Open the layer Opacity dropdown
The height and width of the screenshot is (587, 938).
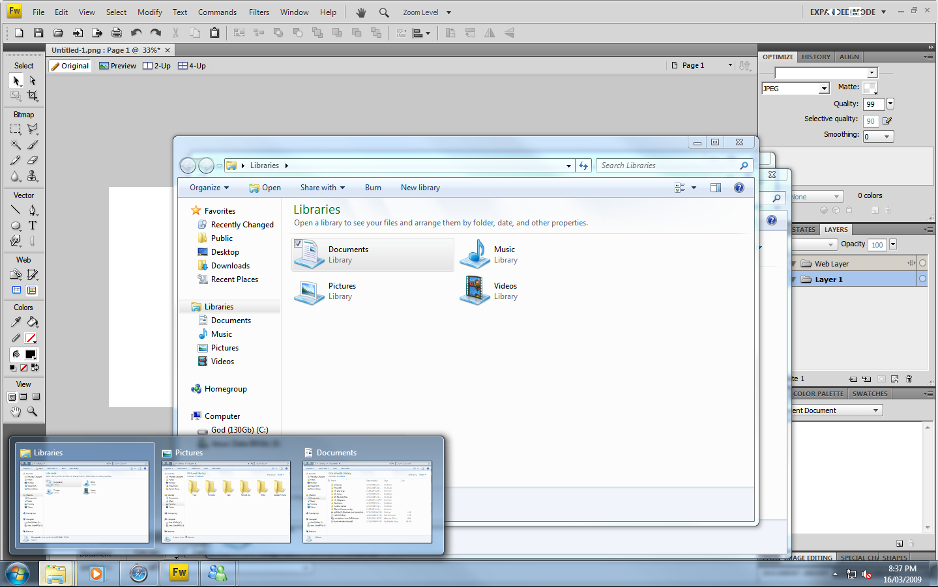pyautogui.click(x=893, y=244)
